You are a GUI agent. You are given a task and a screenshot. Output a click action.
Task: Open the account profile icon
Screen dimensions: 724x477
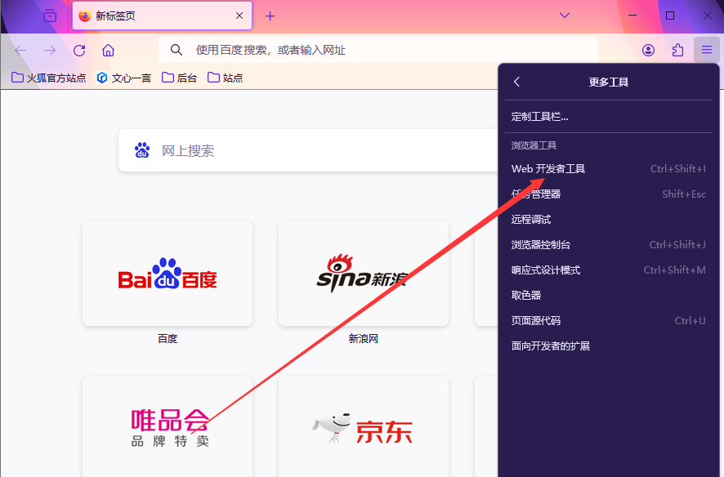(648, 50)
